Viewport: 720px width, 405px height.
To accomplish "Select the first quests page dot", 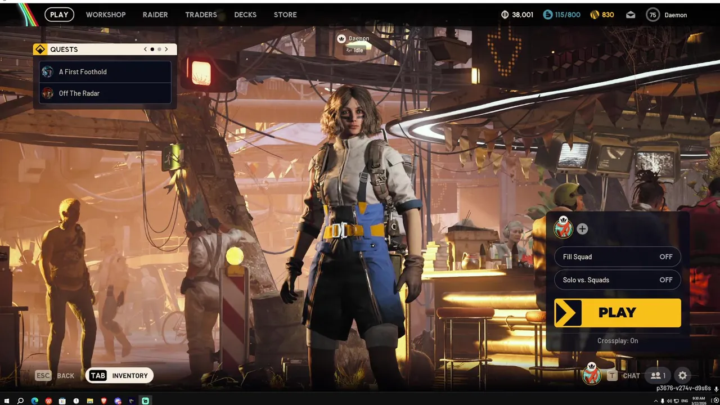I will point(152,49).
